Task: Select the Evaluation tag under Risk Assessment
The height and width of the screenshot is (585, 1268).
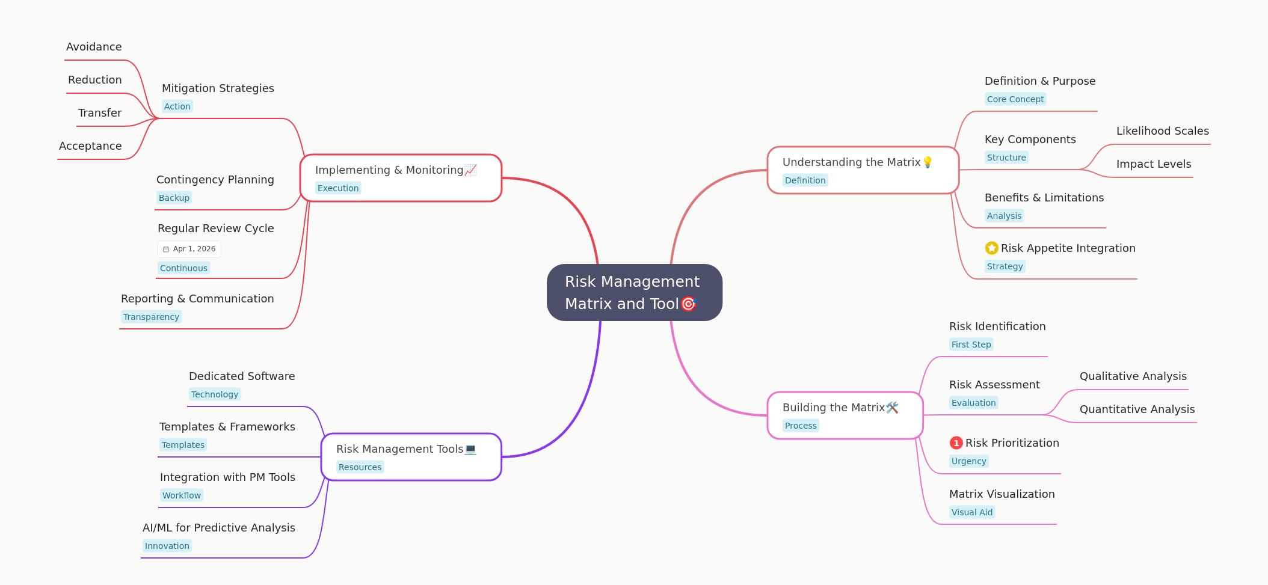Action: [973, 402]
